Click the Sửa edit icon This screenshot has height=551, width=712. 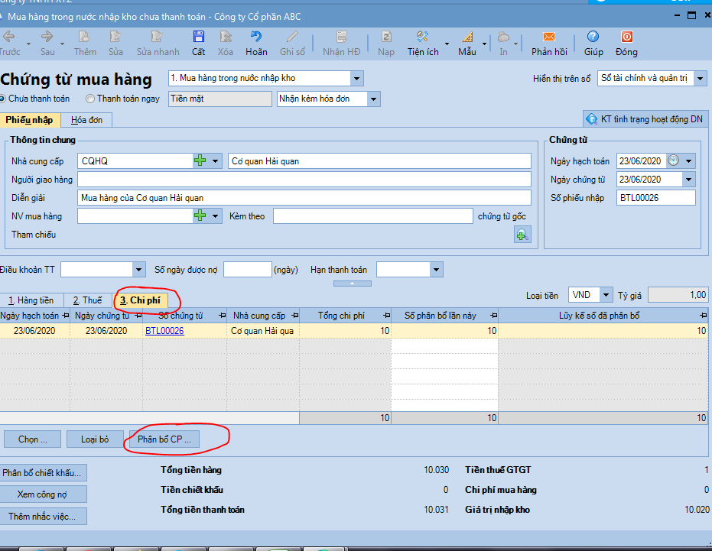coord(115,44)
